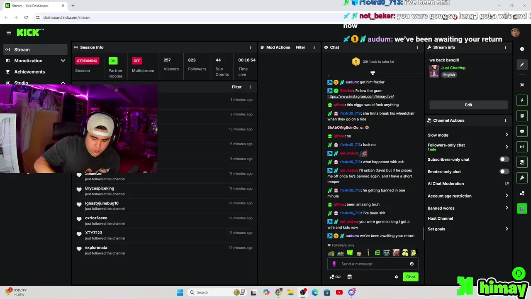Select the pencil edit icon in right sidebar
Image resolution: width=531 pixels, height=299 pixels.
[x=522, y=64]
